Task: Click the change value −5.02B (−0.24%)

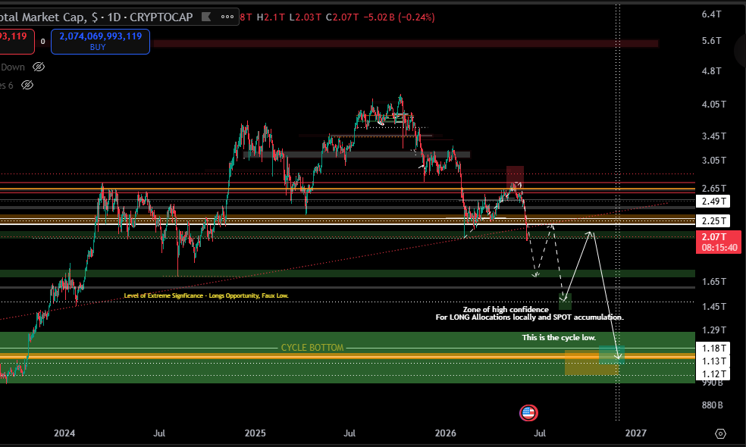Action: pos(399,17)
